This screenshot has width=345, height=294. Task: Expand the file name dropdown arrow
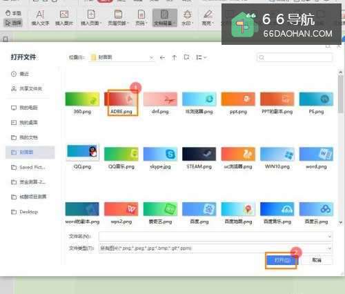[330, 236]
